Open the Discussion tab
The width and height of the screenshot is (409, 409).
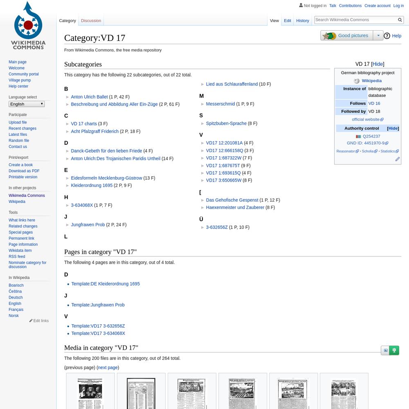(x=91, y=20)
